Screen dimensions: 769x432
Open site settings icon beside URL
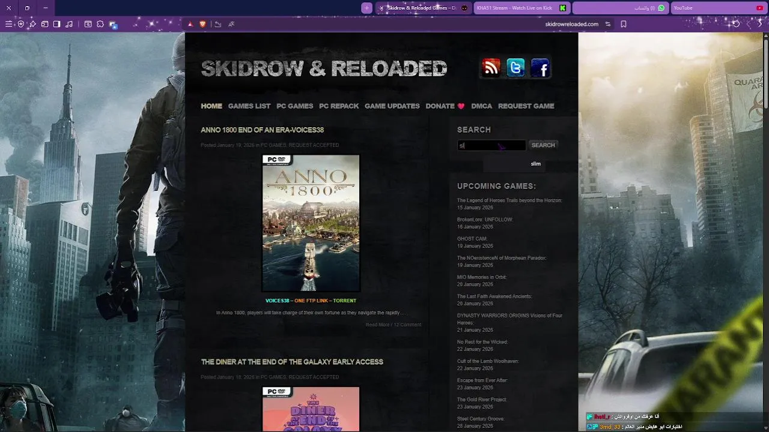pos(608,24)
